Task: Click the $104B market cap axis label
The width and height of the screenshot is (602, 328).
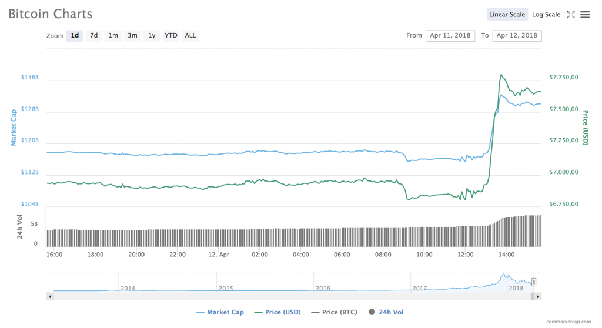Action: tap(30, 204)
